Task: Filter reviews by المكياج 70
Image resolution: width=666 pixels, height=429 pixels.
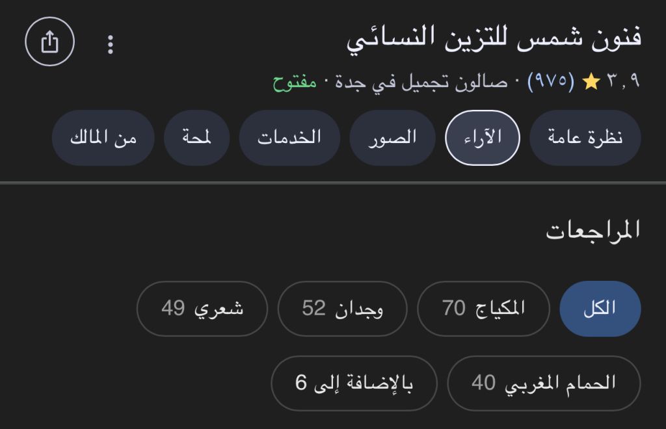Action: pyautogui.click(x=483, y=308)
